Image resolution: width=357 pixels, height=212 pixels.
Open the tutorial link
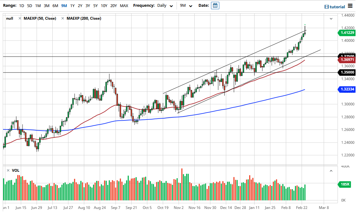[x=337, y=7]
